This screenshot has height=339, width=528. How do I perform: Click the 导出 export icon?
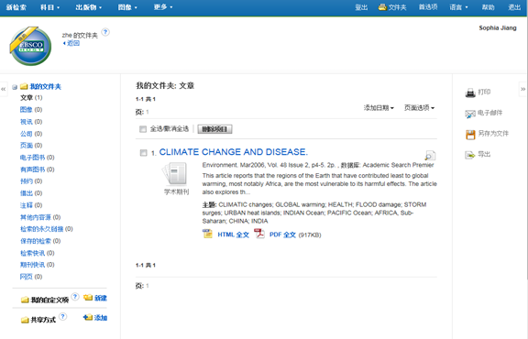click(x=470, y=155)
